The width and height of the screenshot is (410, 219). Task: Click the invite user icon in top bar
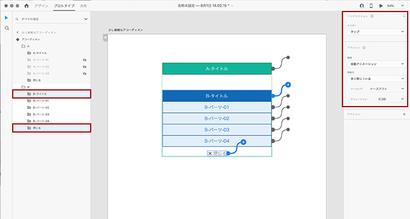click(362, 6)
